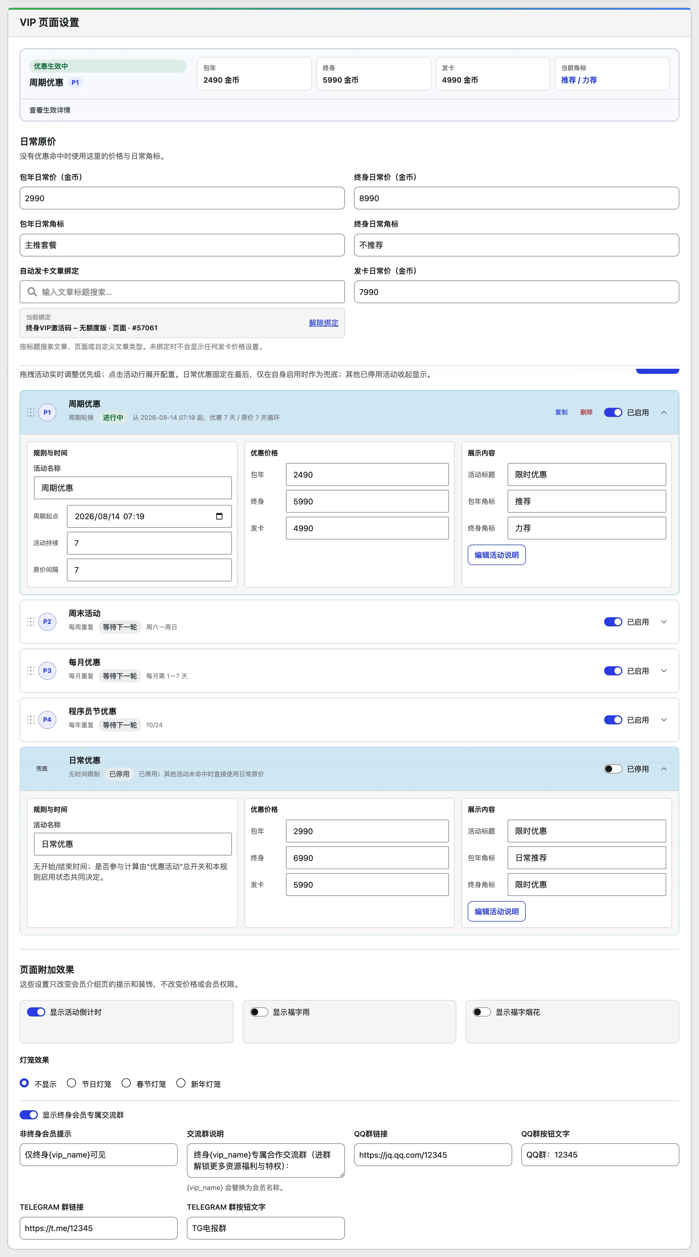
Task: Open 查看生效详情 details
Action: (x=50, y=110)
